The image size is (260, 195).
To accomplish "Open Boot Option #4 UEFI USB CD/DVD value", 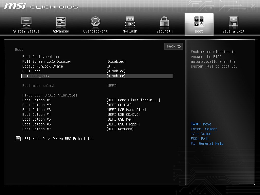I will coord(123,115).
